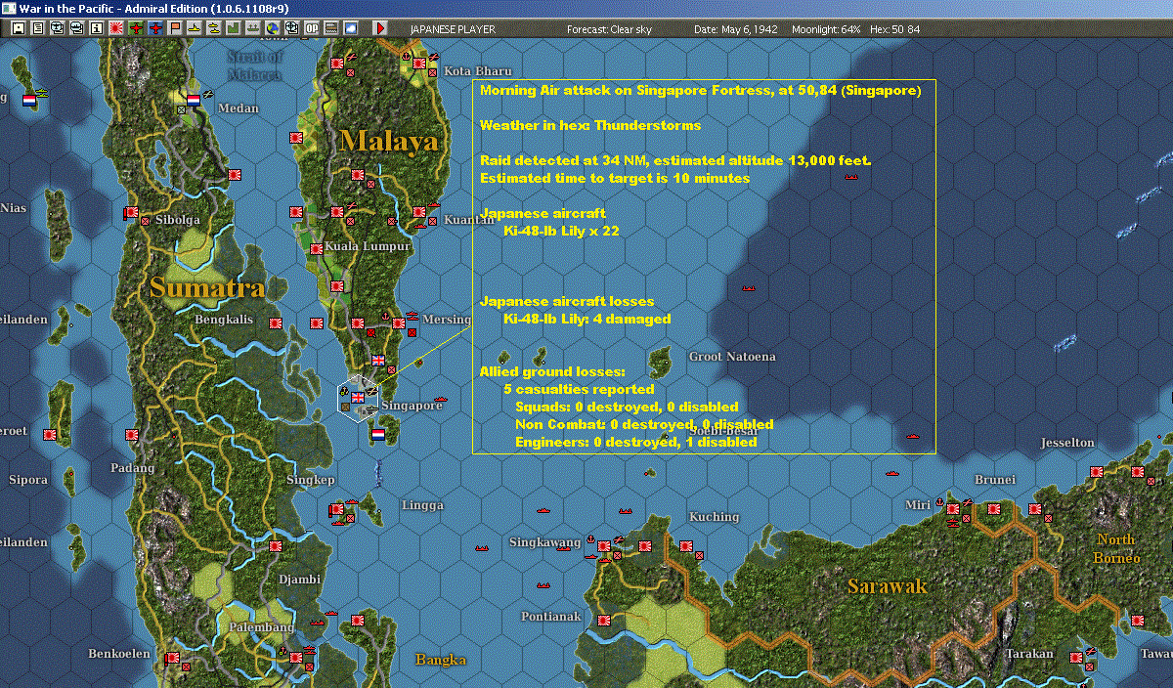Open the document list toolbar icon
Screen dimensions: 1173x688
38,28
